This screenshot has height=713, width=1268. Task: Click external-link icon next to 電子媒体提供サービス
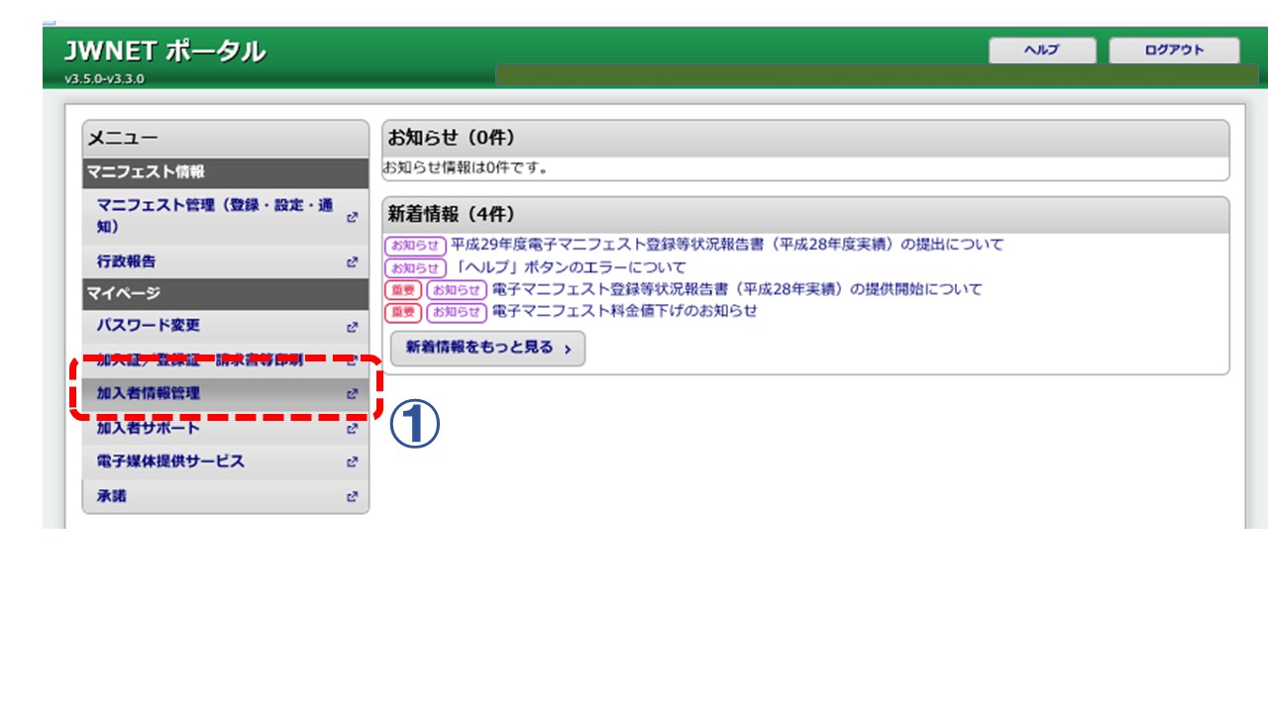pyautogui.click(x=352, y=462)
